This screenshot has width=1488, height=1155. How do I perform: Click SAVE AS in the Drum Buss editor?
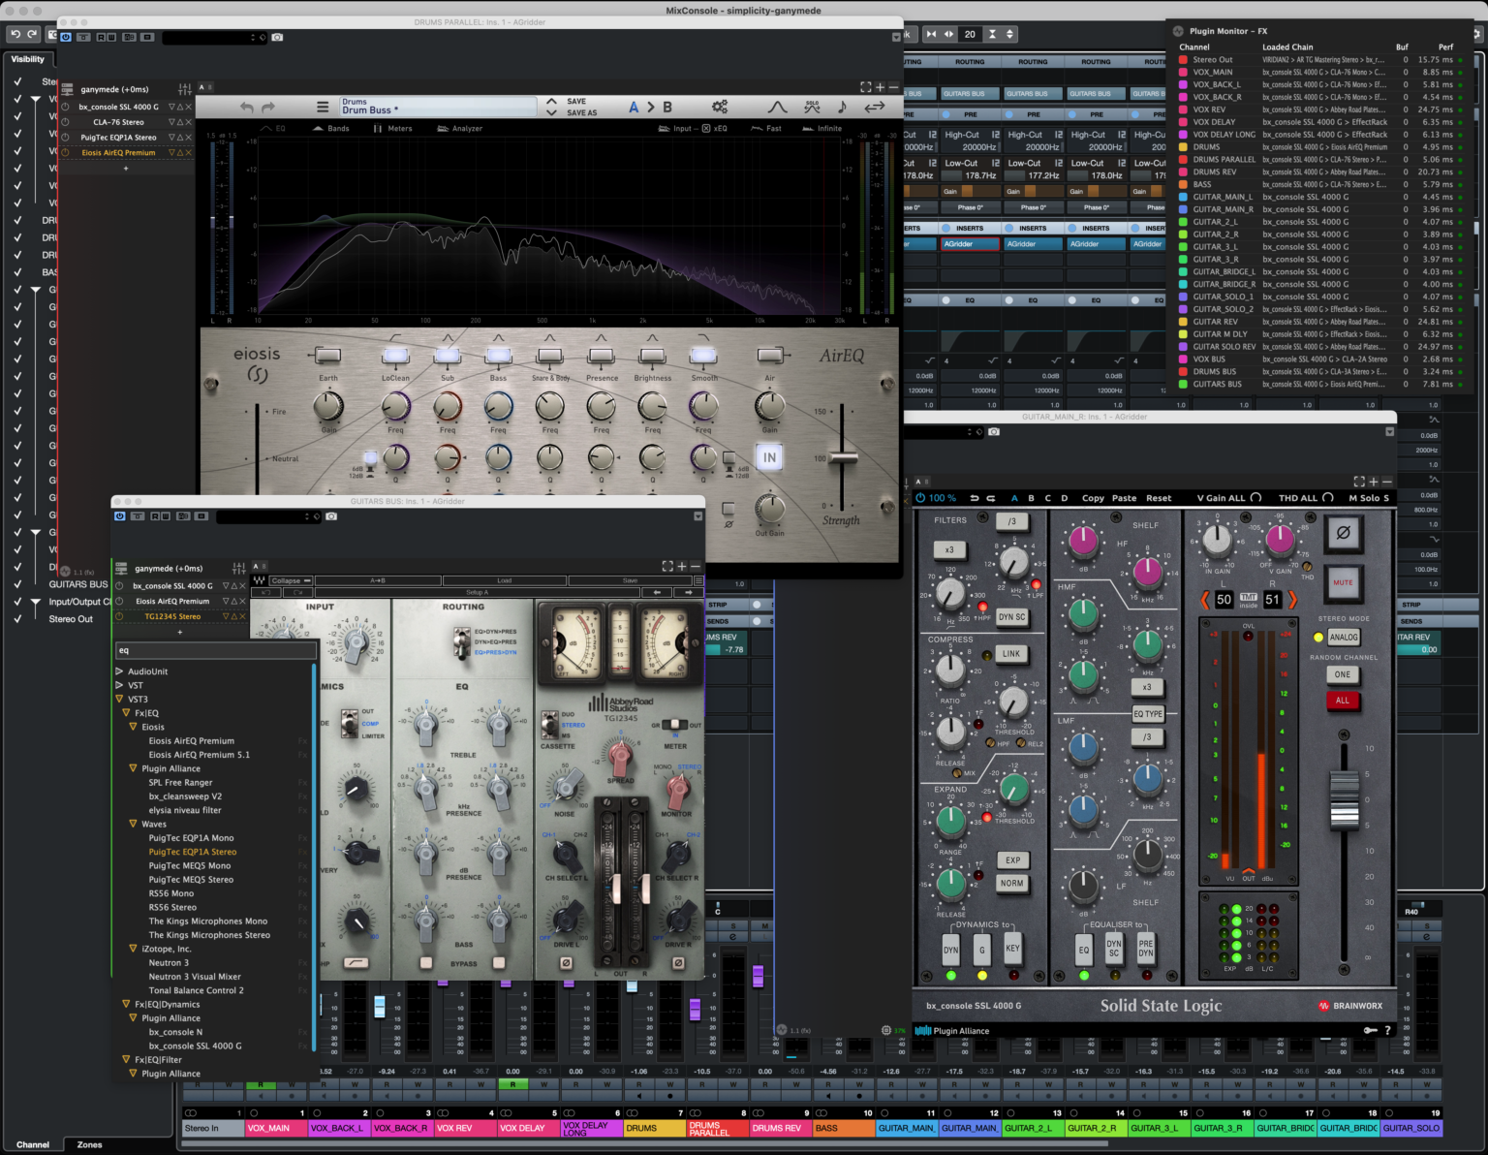coord(581,113)
